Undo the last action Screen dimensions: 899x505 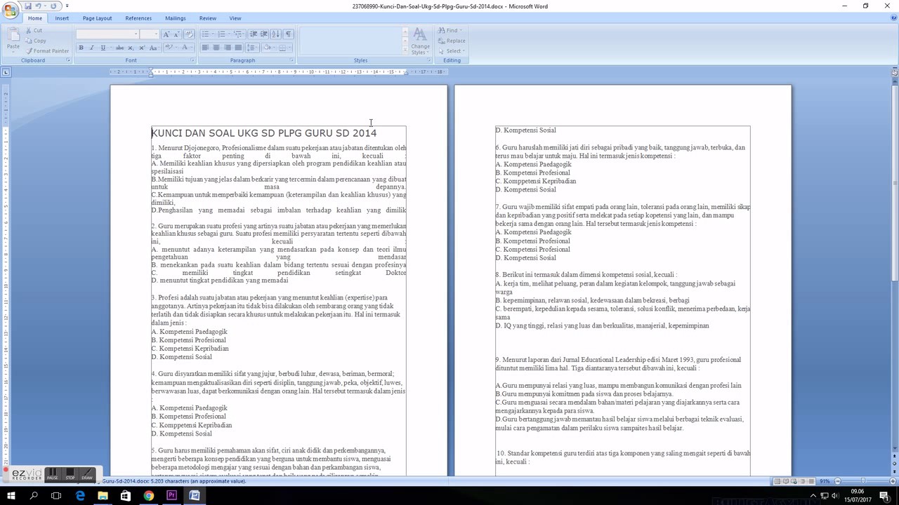pyautogui.click(x=39, y=6)
